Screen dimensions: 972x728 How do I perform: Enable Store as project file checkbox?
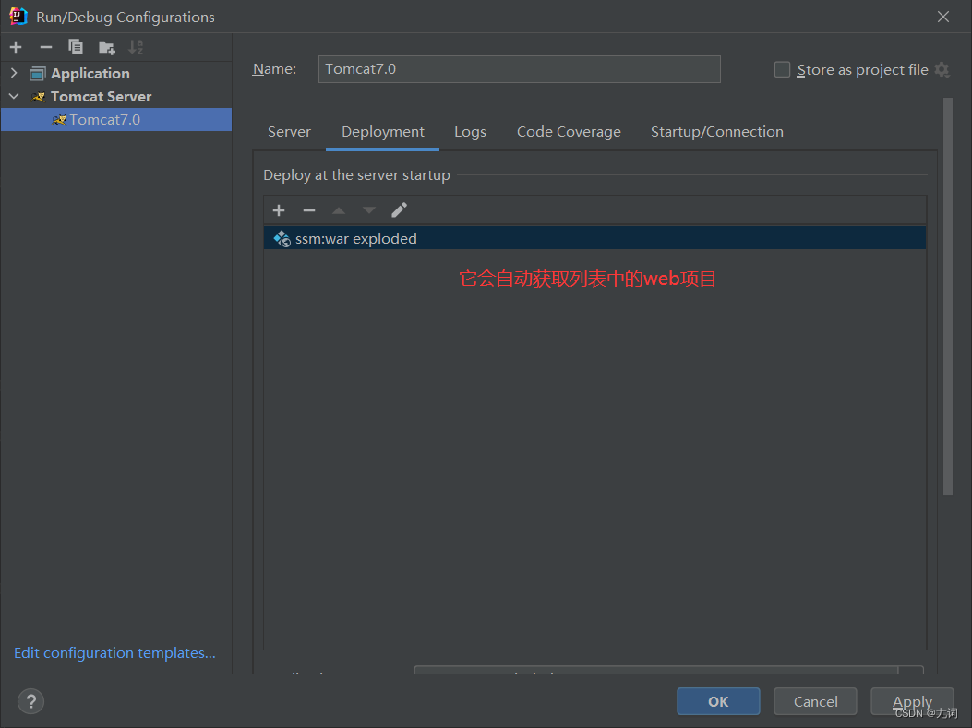pos(783,69)
